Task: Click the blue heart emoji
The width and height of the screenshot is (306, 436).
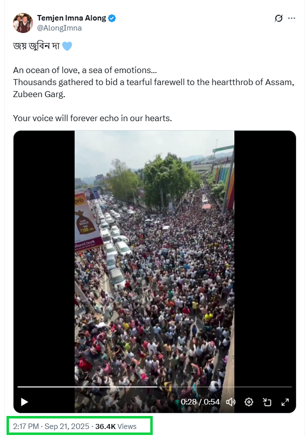Action: [x=67, y=47]
